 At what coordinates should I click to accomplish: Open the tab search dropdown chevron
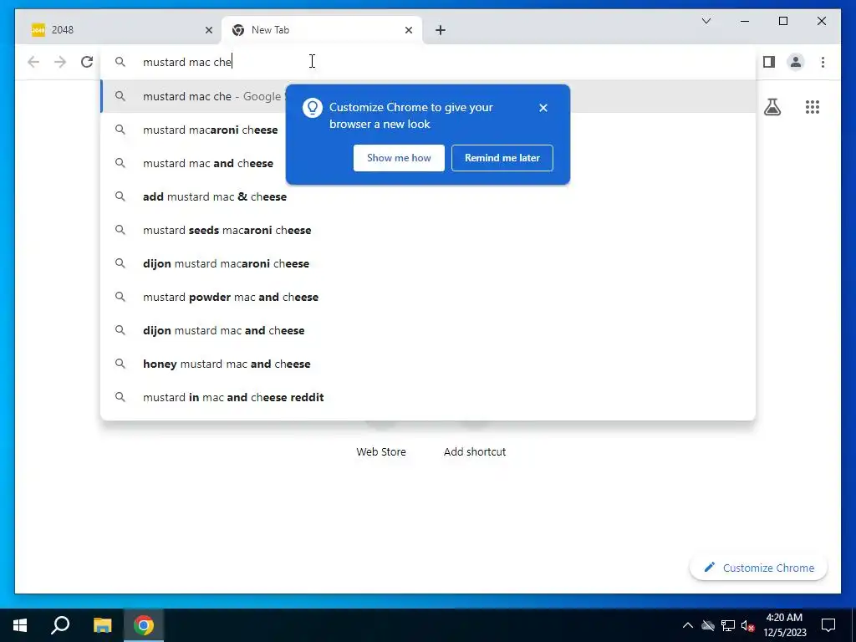pos(706,21)
